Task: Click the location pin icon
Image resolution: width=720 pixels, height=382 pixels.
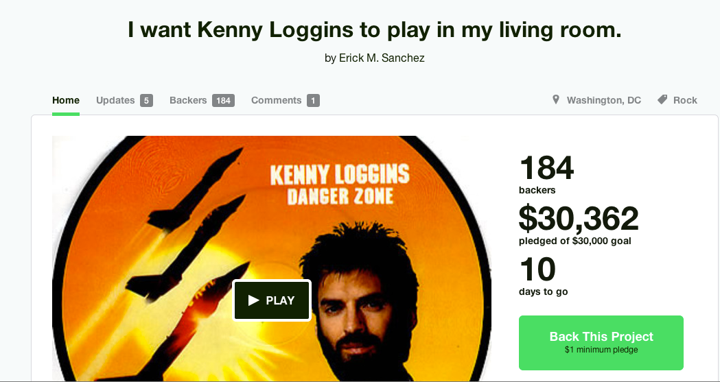Action: 555,99
